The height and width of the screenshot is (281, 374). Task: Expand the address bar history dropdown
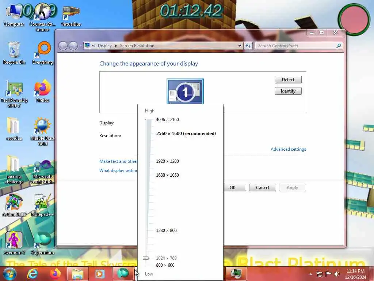click(240, 46)
